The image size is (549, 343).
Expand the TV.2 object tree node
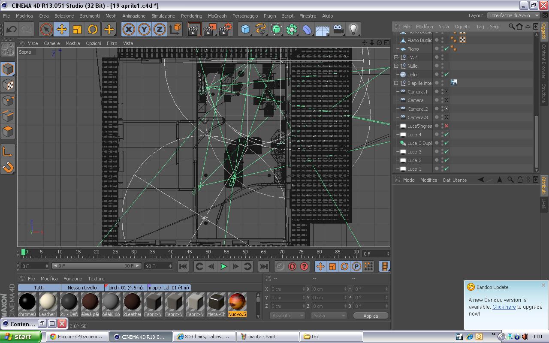click(x=396, y=57)
